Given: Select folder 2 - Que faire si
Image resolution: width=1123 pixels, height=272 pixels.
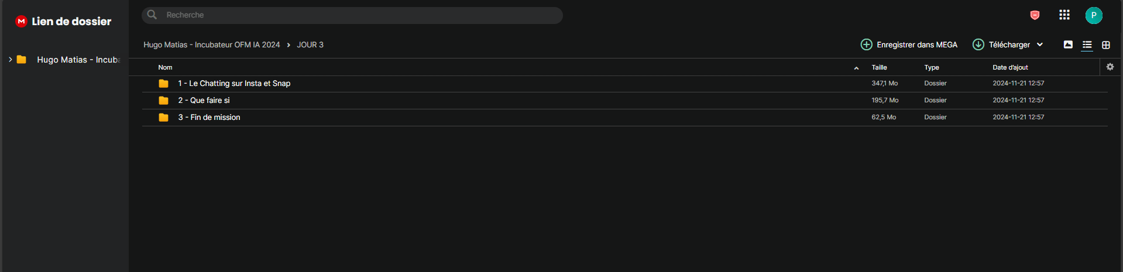Looking at the screenshot, I should tap(624, 101).
